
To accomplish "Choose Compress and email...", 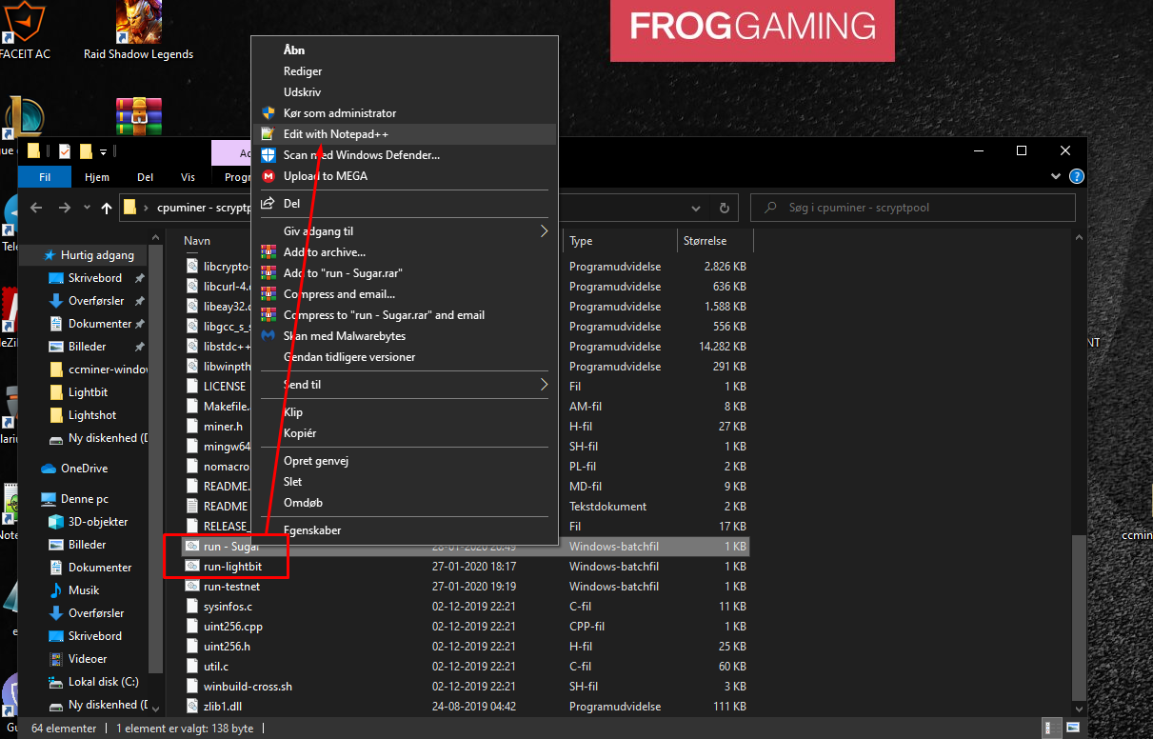I will 339,294.
